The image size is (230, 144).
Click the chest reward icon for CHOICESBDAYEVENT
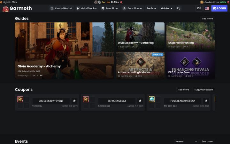(x=20, y=99)
